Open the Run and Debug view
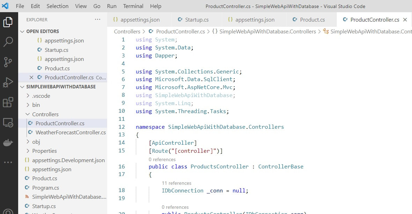Screen dimensions: 412x214 (8, 82)
